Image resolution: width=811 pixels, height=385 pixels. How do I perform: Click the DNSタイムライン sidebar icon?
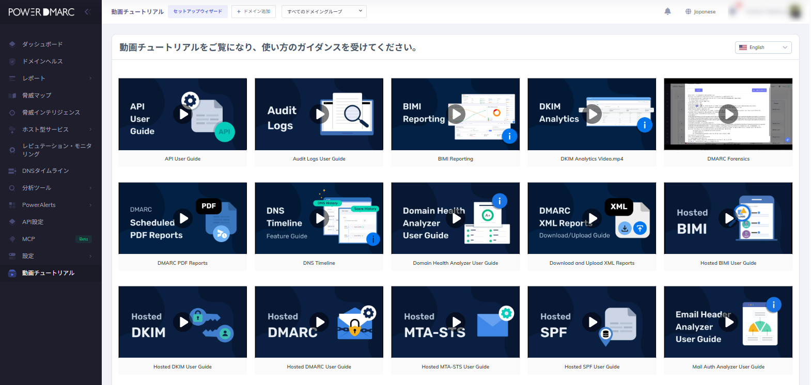pyautogui.click(x=12, y=171)
